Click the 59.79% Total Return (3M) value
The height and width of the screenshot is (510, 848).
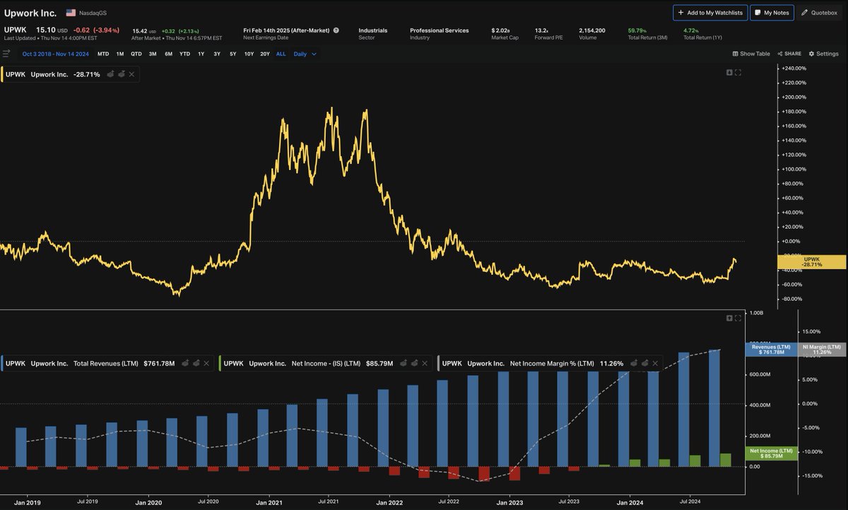pyautogui.click(x=637, y=30)
